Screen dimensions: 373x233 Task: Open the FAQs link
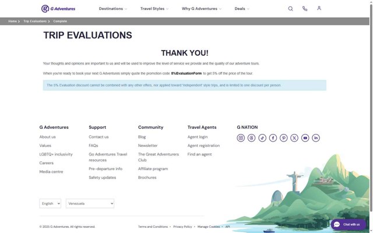tap(93, 146)
